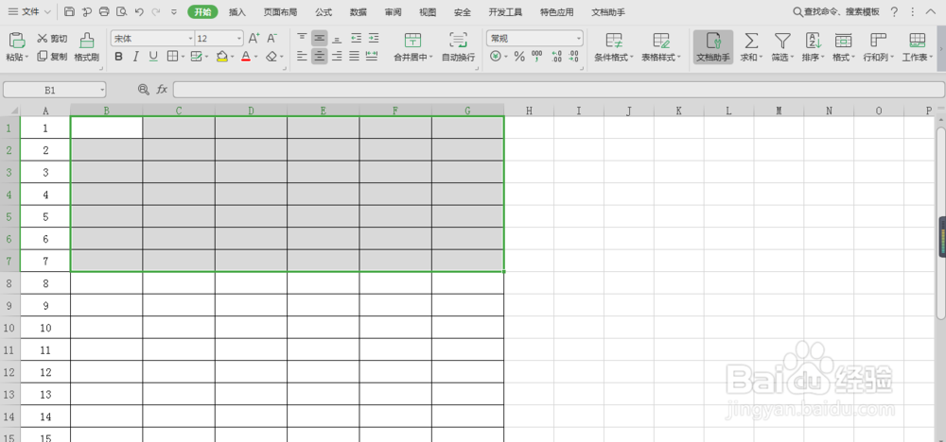This screenshot has width=946, height=442.
Task: Expand the Name Box dropdown arrow
Action: tap(102, 90)
